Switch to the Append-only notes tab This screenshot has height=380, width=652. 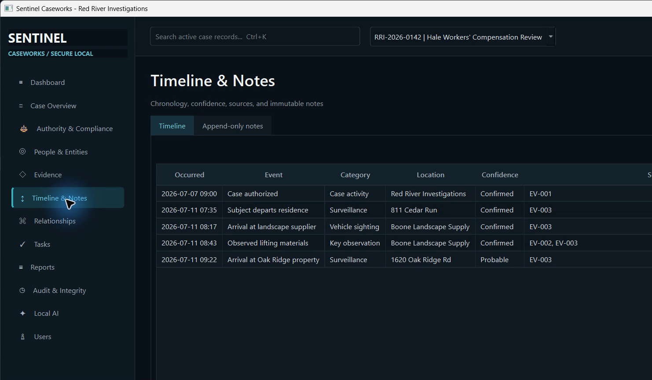[233, 126]
